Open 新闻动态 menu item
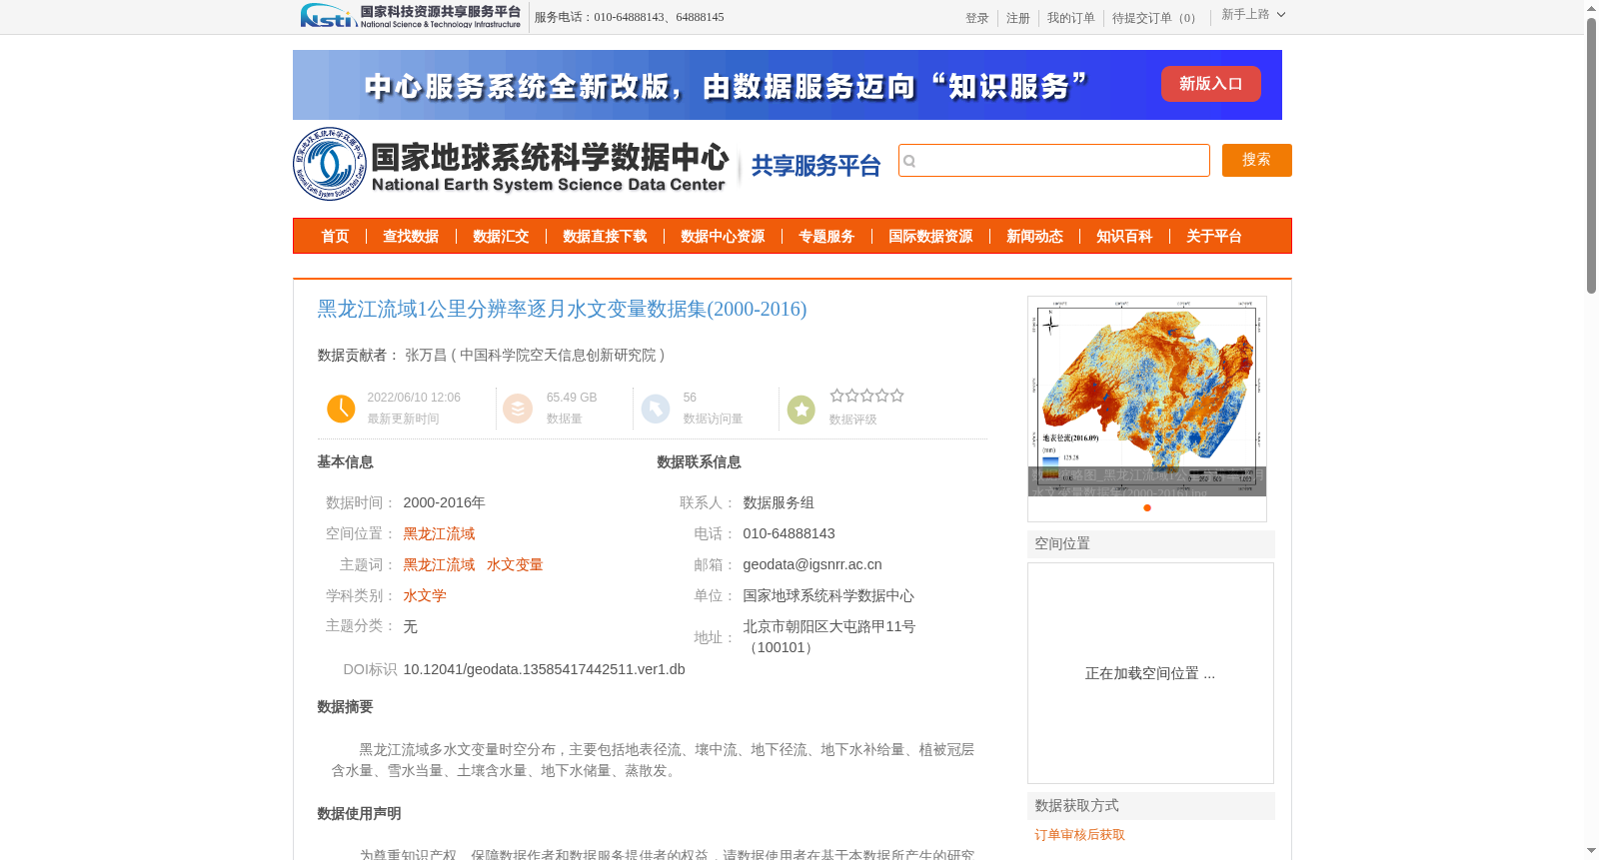The width and height of the screenshot is (1599, 860). 1034,236
